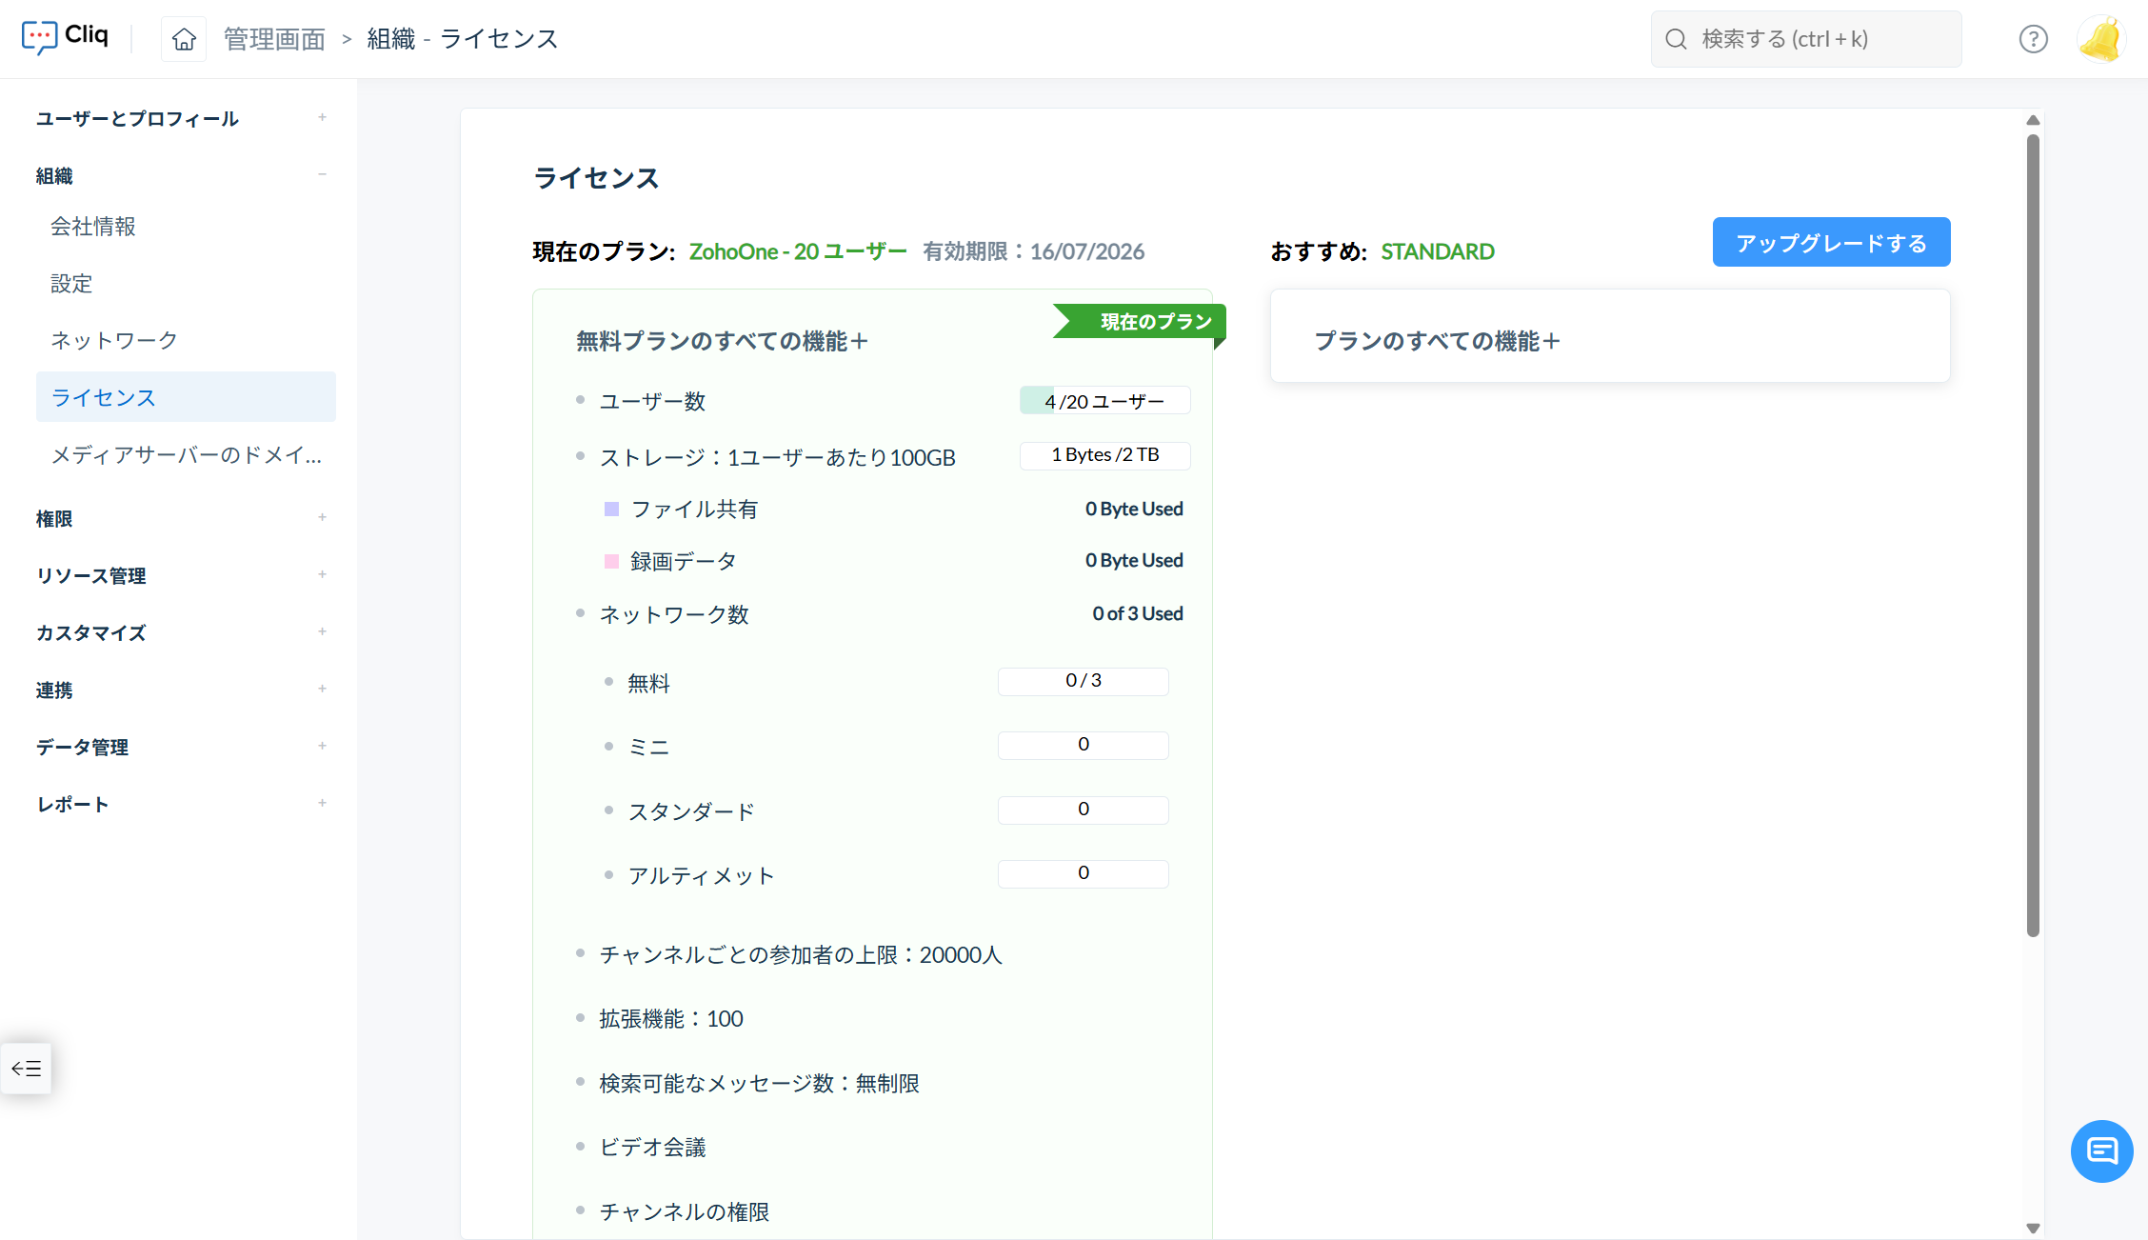Screen dimensions: 2148x1240
Task: Select ネットワーク in sidebar
Action: point(114,340)
